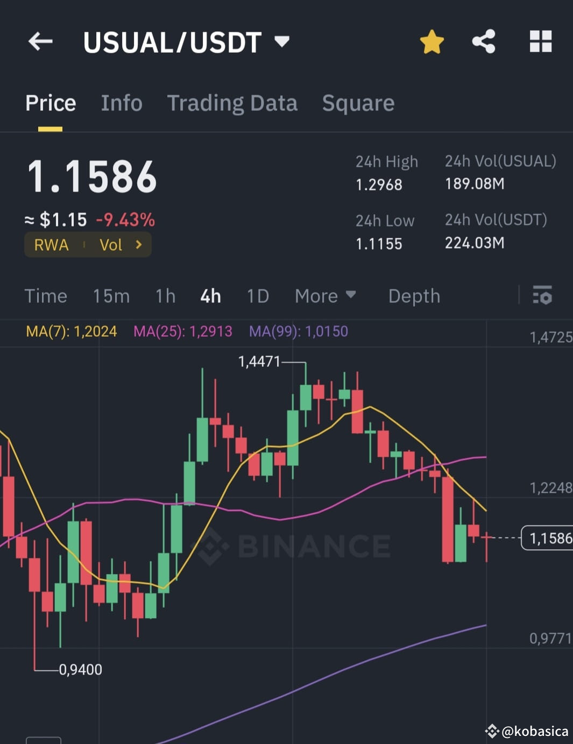The width and height of the screenshot is (573, 744).
Task: Tap the 1,4471 high marker
Action: pyautogui.click(x=259, y=362)
